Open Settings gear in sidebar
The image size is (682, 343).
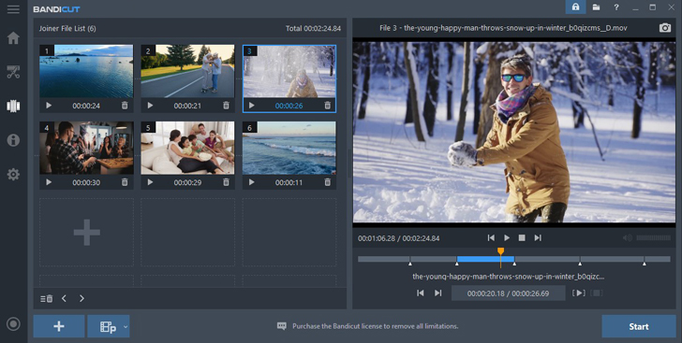pyautogui.click(x=13, y=175)
